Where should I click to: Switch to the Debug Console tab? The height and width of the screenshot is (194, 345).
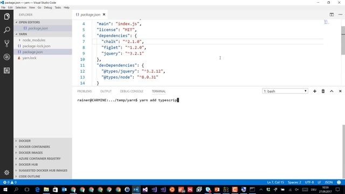pyautogui.click(x=132, y=91)
